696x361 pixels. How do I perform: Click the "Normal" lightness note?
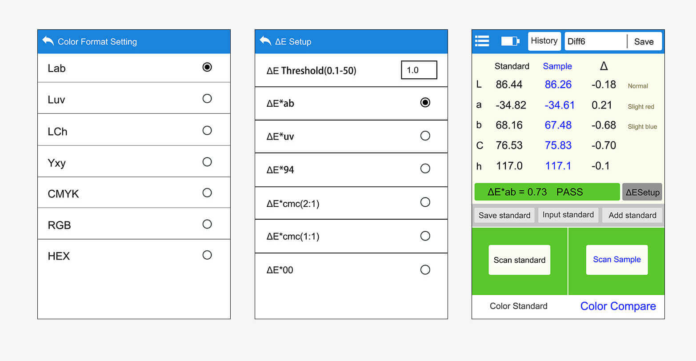coord(638,86)
